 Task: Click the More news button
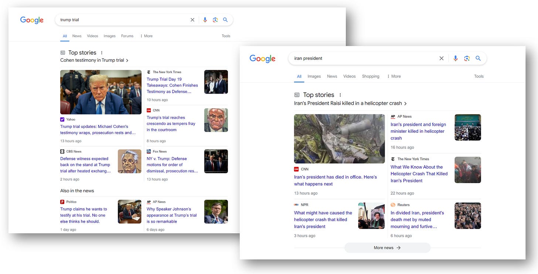pos(387,248)
